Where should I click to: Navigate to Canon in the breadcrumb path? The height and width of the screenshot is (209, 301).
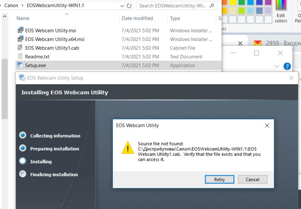11,5
